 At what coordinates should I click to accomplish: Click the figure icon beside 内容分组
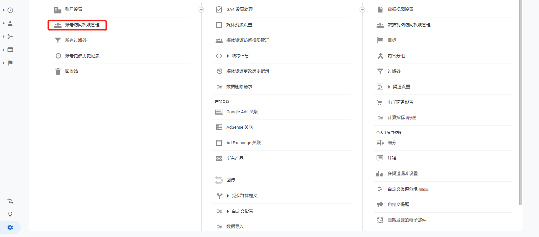380,56
